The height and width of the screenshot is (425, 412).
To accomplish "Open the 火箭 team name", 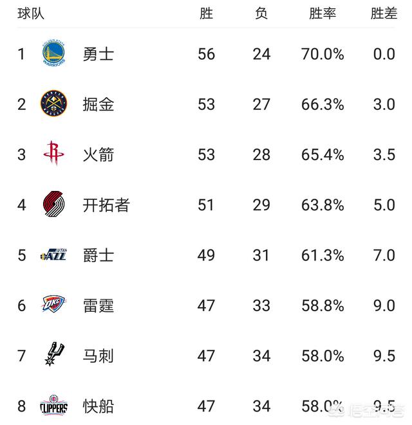I will [98, 154].
